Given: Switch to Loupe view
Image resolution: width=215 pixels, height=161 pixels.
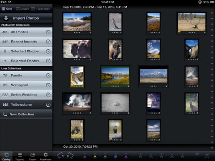Looking at the screenshot, I should tap(22, 8).
